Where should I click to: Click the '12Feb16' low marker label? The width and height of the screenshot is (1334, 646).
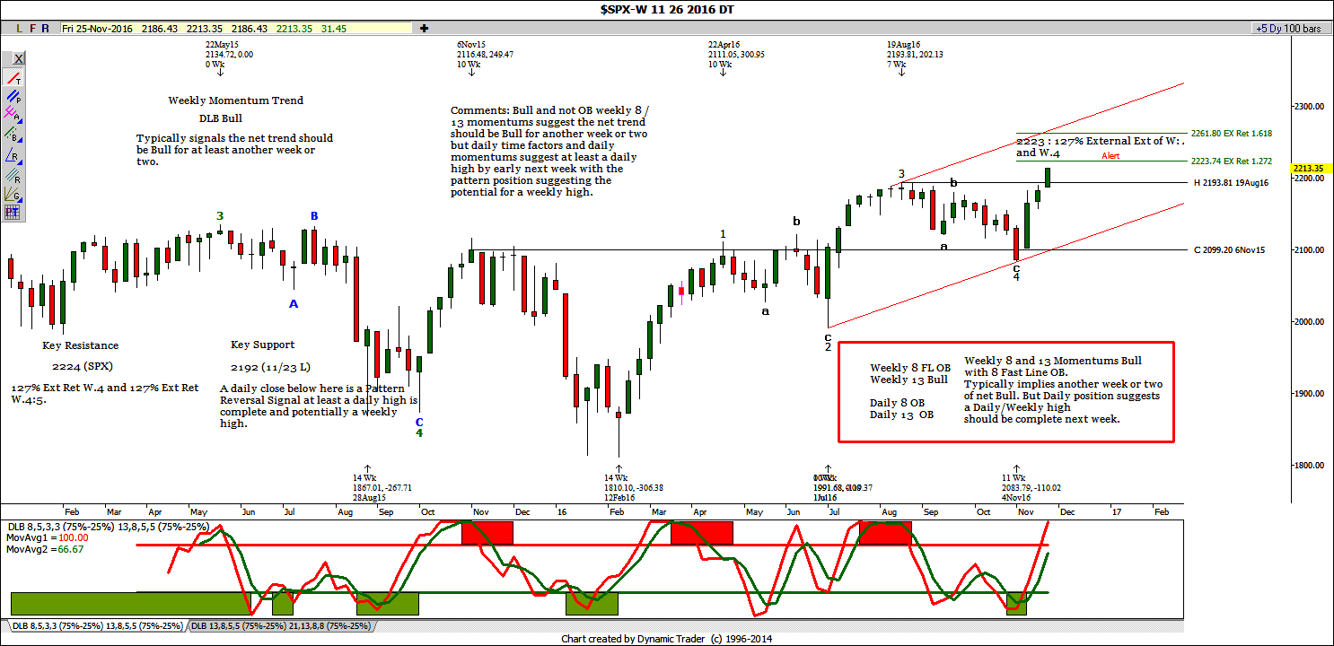(x=619, y=497)
